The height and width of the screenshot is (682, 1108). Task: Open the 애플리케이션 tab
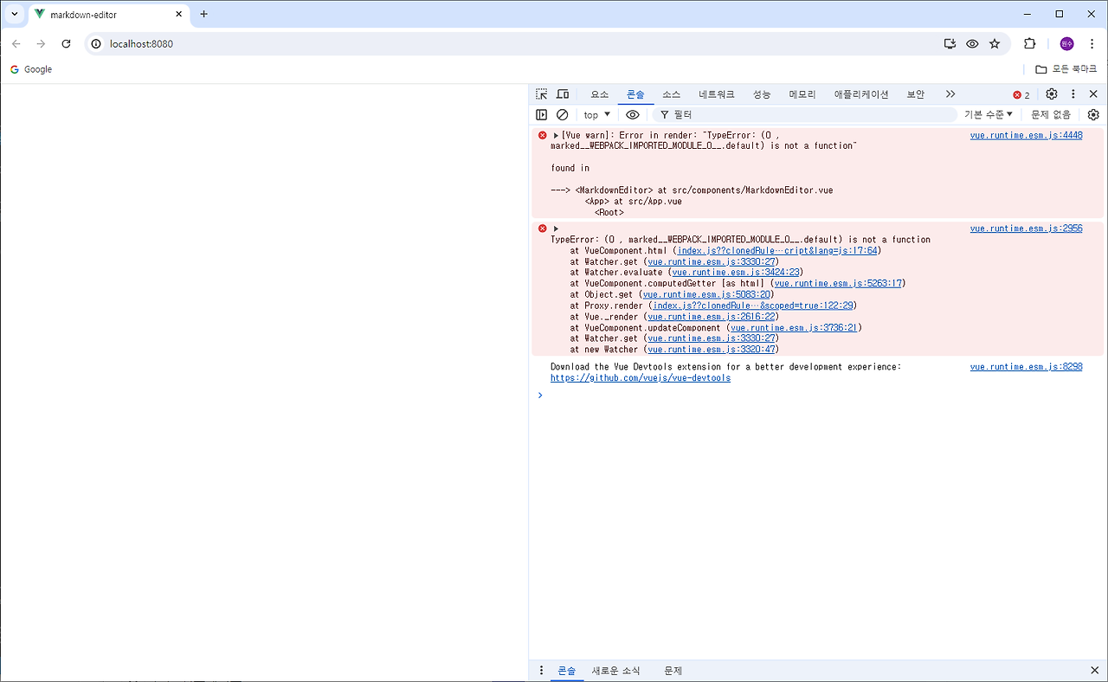(x=861, y=94)
